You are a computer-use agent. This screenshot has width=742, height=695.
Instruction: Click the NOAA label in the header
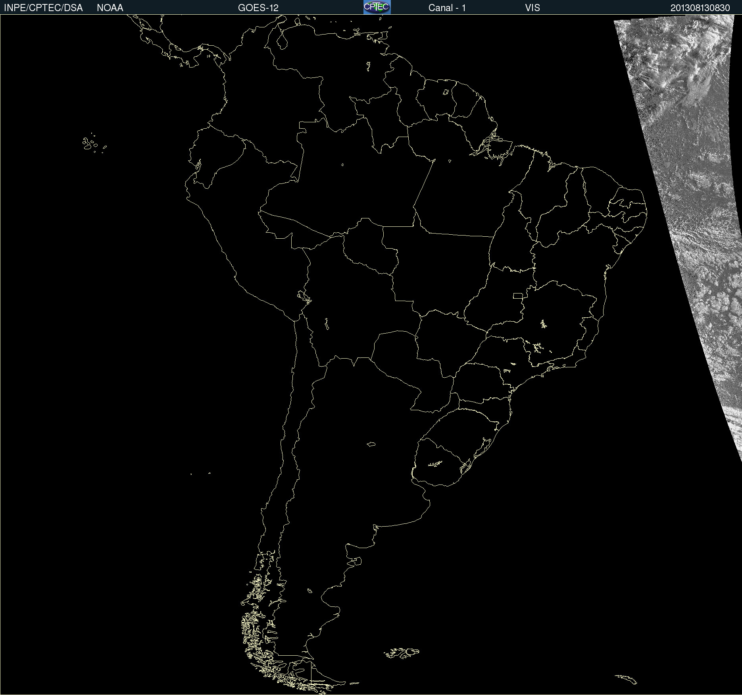coord(110,8)
